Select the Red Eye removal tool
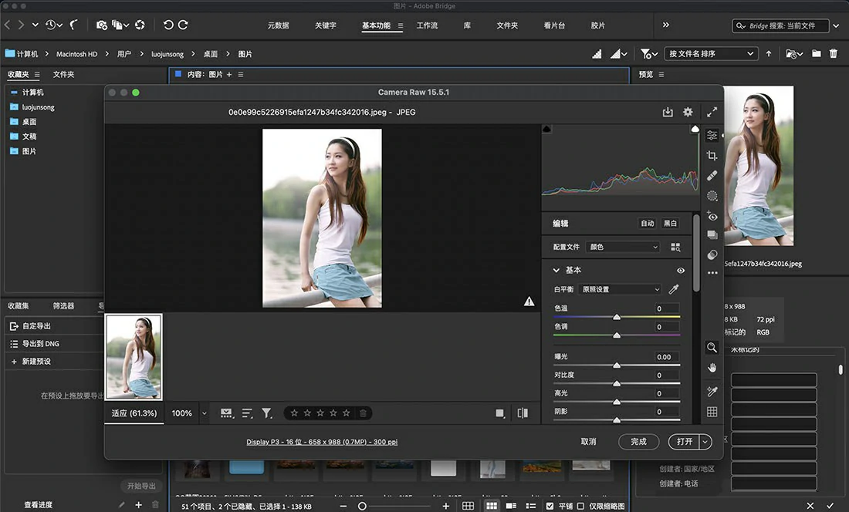849x512 pixels. (x=712, y=216)
